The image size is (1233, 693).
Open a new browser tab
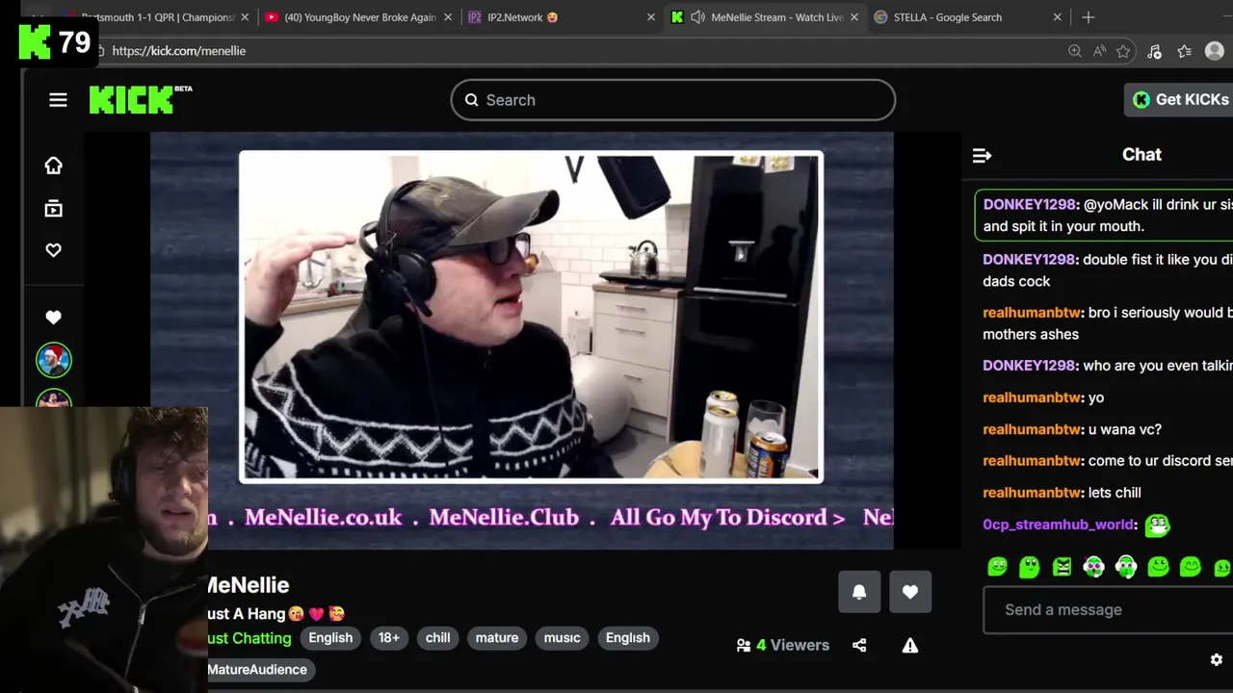click(x=1088, y=17)
